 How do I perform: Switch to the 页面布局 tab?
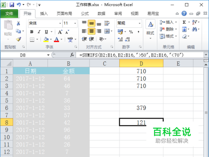[x=64, y=14]
